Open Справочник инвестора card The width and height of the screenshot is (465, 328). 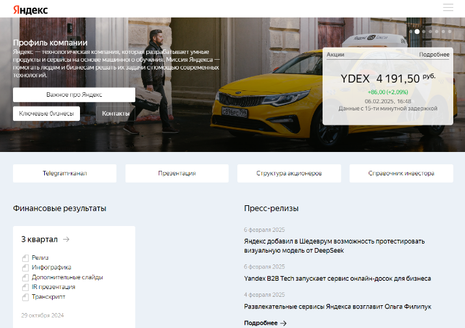point(401,173)
